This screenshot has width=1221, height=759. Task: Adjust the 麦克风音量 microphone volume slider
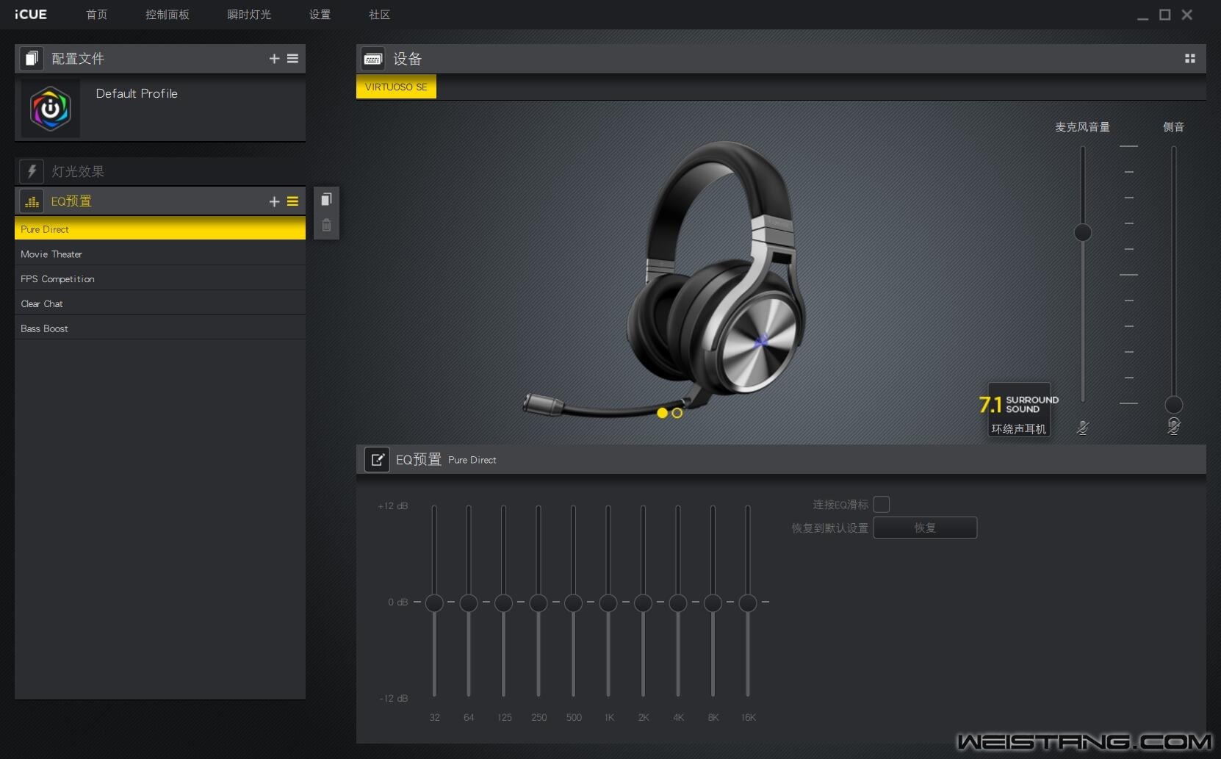pos(1083,233)
